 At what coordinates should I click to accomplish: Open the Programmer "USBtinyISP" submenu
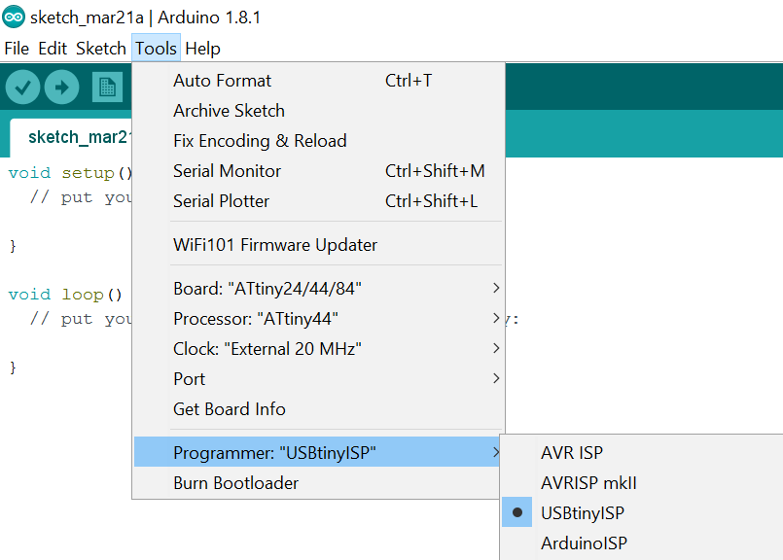(318, 453)
